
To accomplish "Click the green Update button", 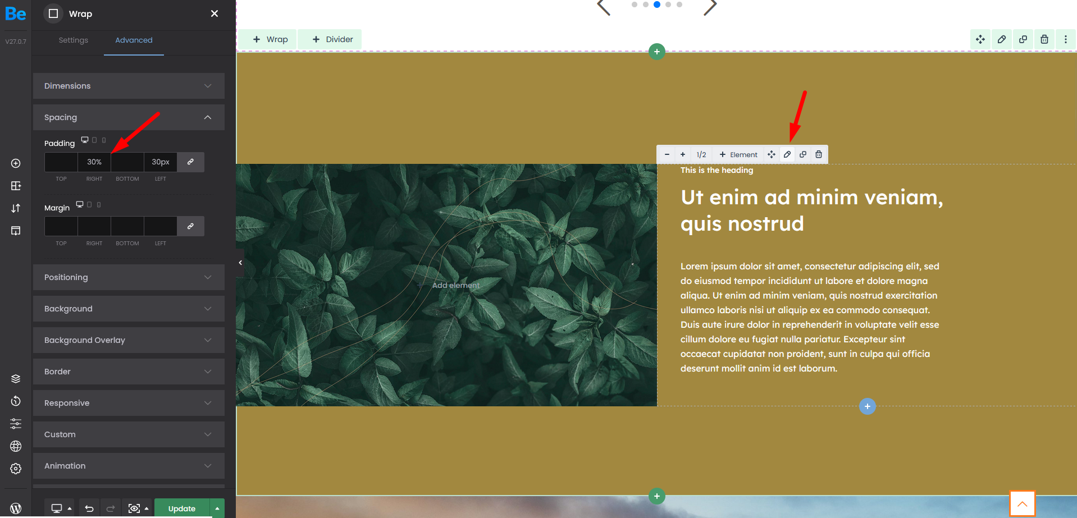I will click(x=182, y=508).
